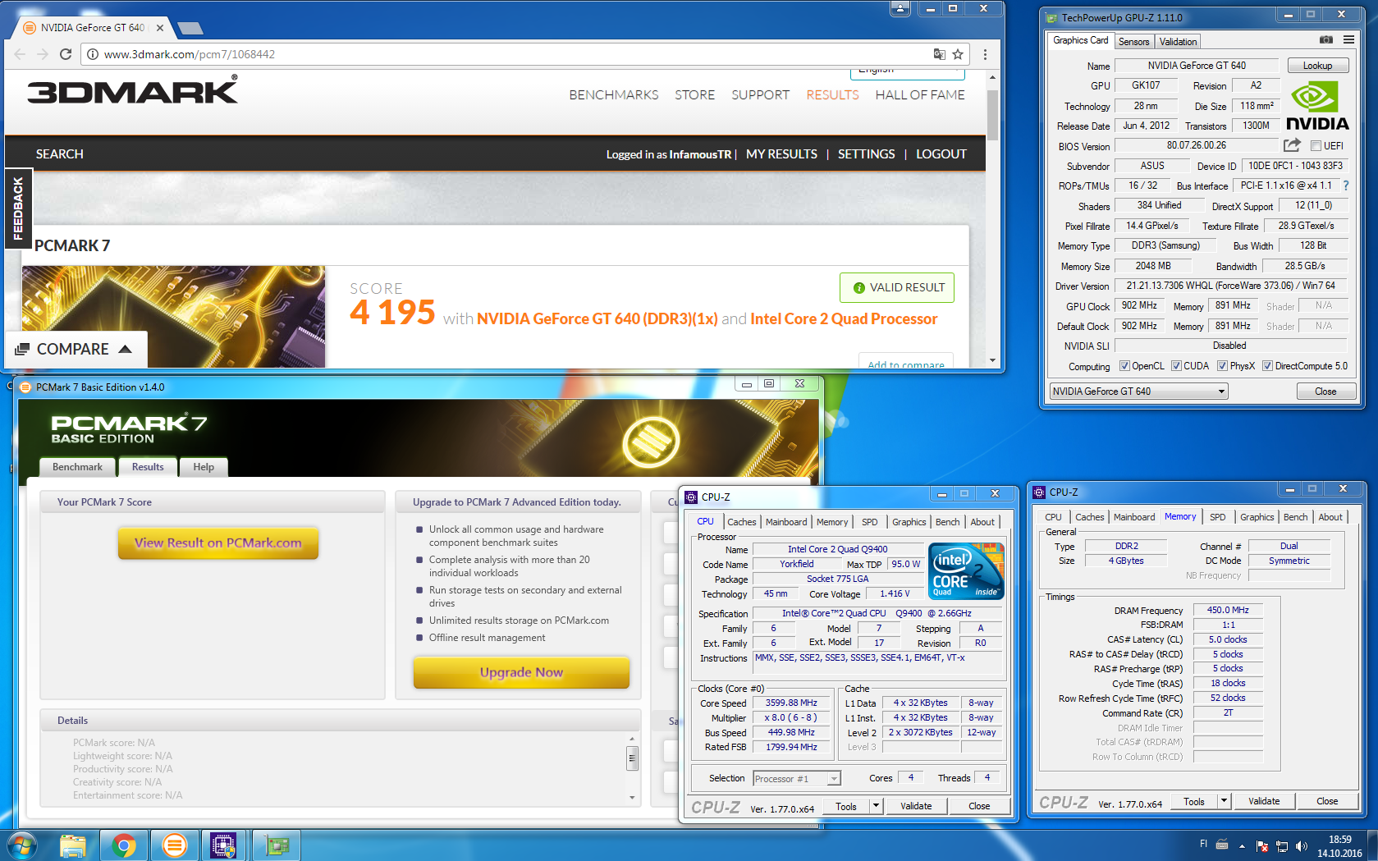Click the Intel Core 2 Quad logo in CPU-Z

point(966,571)
